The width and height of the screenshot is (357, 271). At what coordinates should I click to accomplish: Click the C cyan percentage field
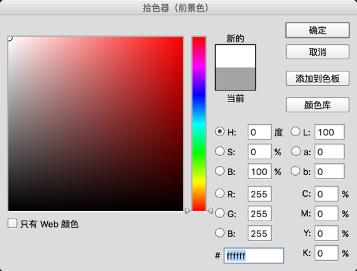(326, 194)
